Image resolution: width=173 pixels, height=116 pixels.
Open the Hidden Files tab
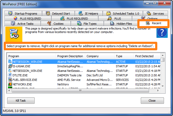121,24
